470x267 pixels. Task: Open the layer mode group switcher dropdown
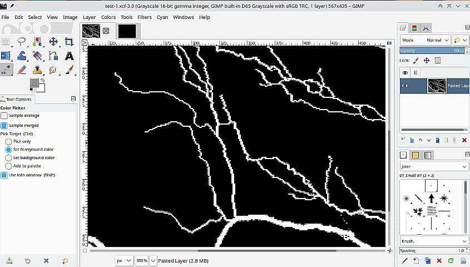[461, 40]
